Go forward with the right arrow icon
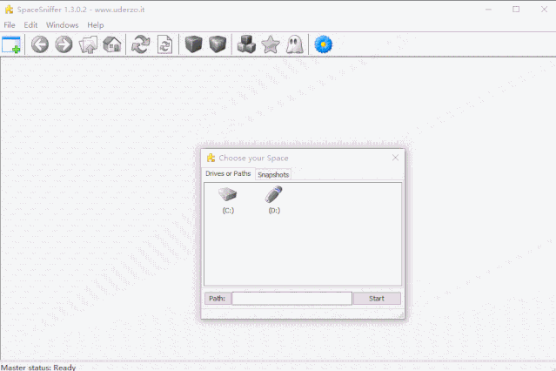The width and height of the screenshot is (556, 371). [64, 44]
